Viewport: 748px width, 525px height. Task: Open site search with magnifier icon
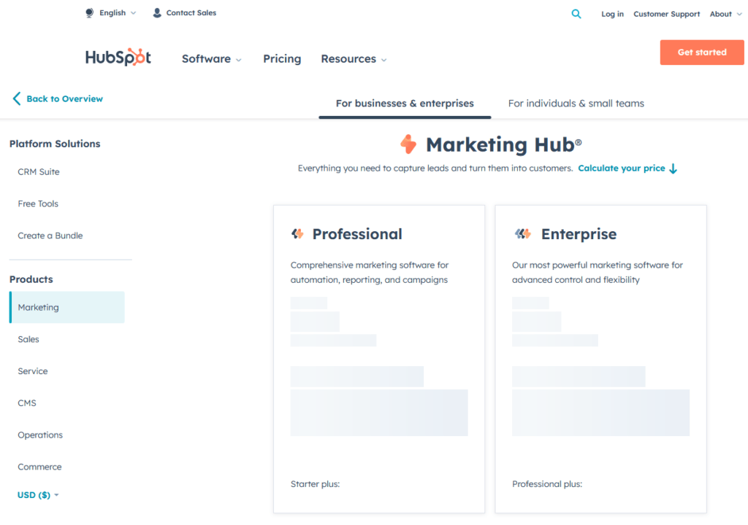point(576,14)
